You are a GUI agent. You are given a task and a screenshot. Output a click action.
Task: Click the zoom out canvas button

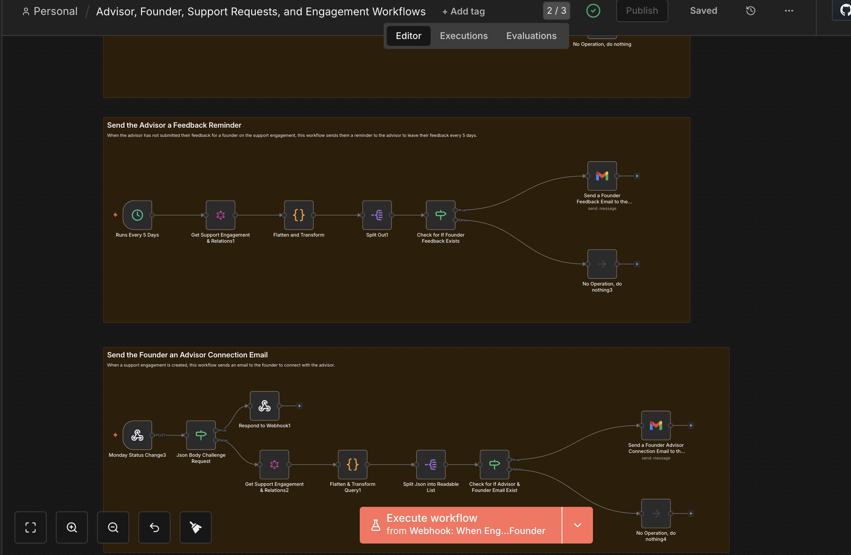coord(113,527)
